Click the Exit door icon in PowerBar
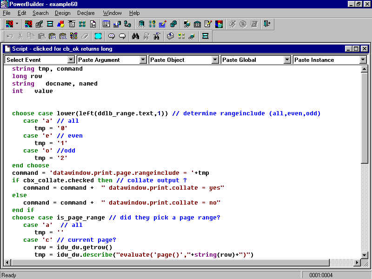The height and width of the screenshot is (279, 372). tap(267, 24)
